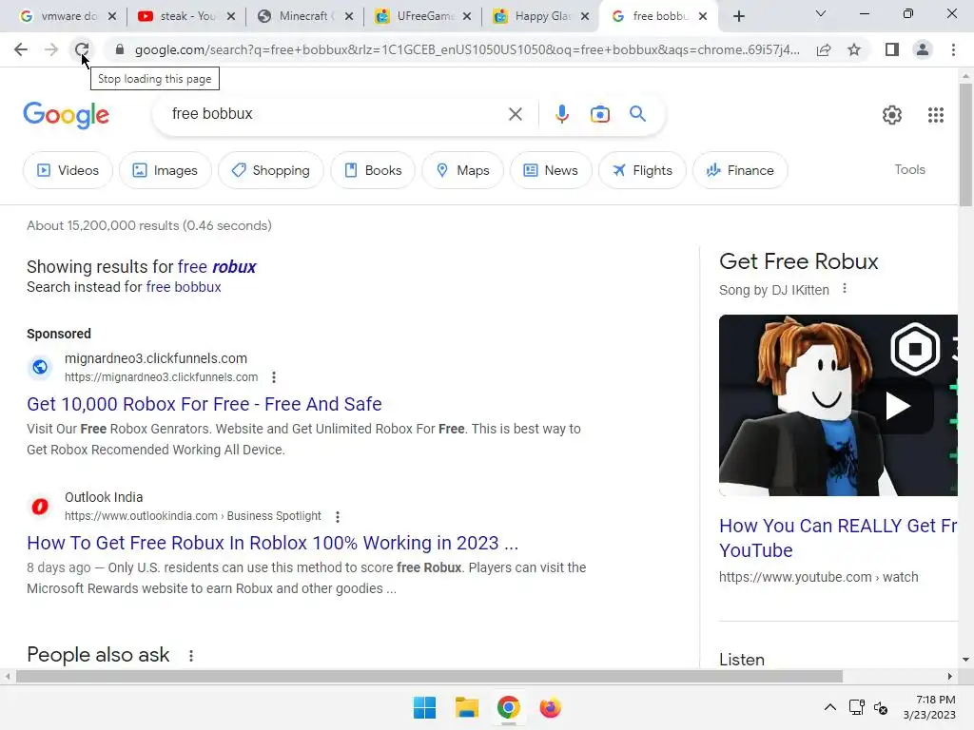Filter results by Books
The height and width of the screenshot is (730, 974).
point(373,170)
